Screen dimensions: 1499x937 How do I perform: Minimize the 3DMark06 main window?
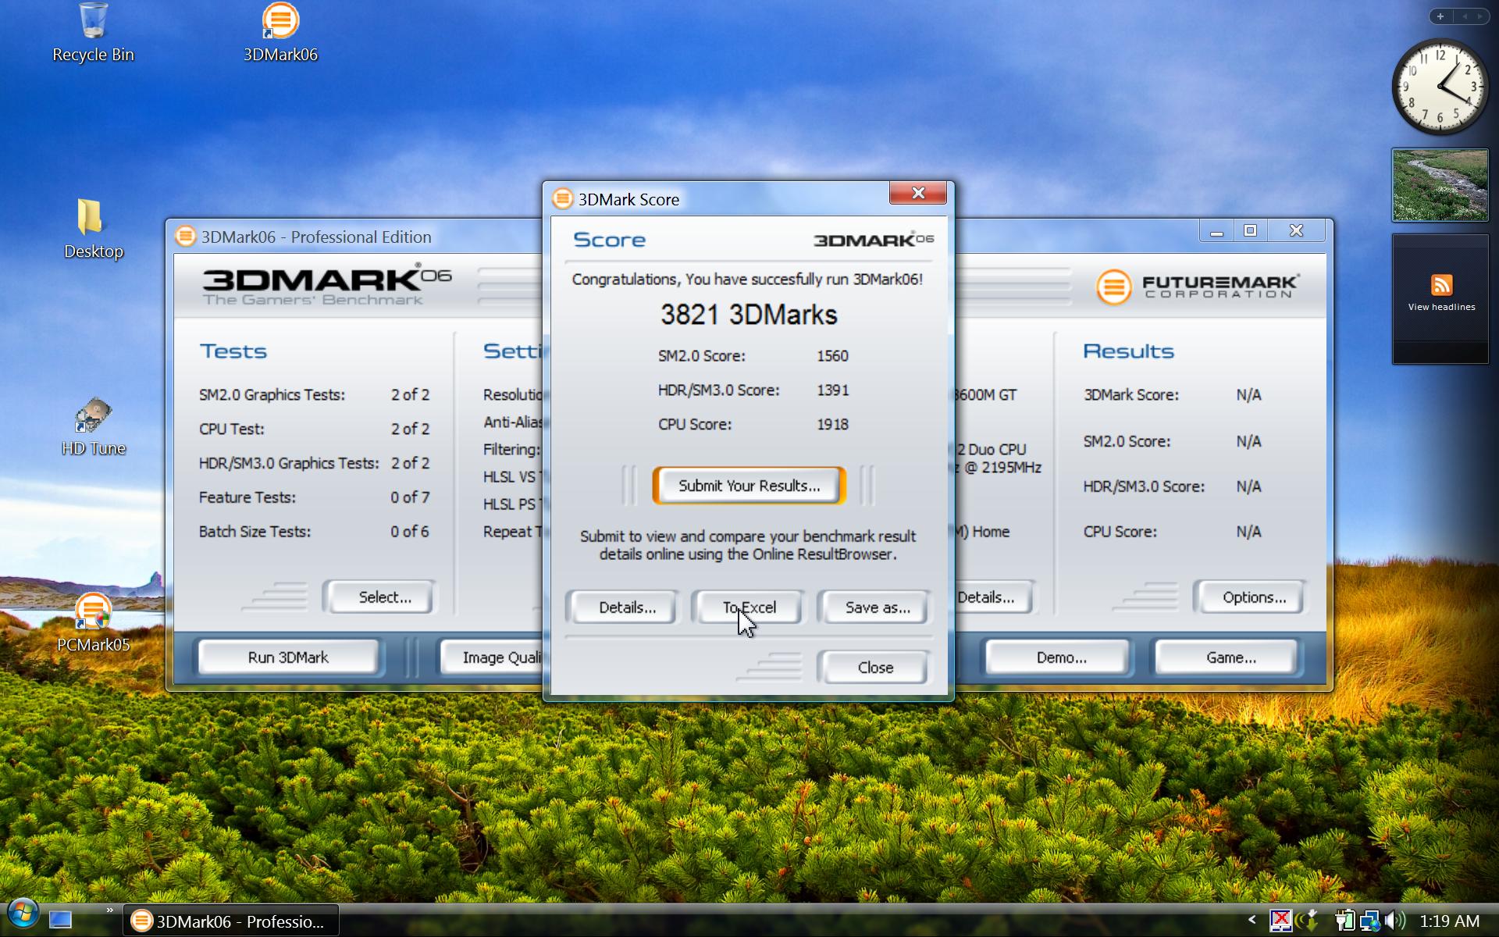pyautogui.click(x=1216, y=231)
